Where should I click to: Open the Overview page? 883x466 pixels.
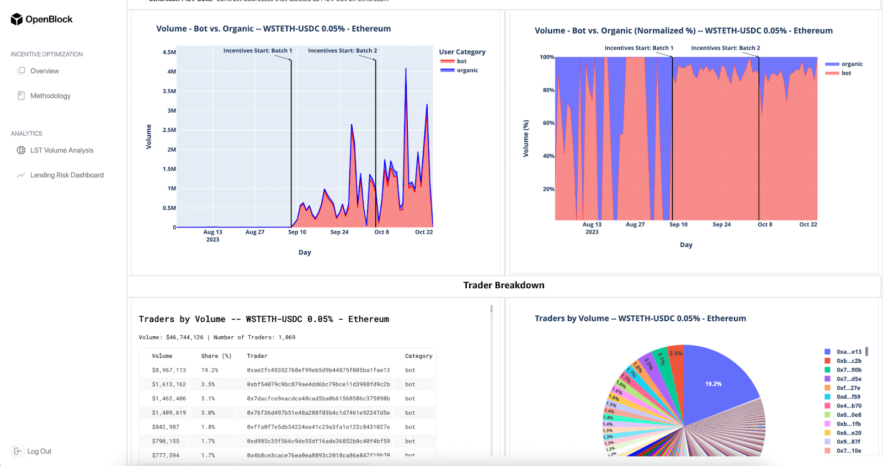(45, 71)
